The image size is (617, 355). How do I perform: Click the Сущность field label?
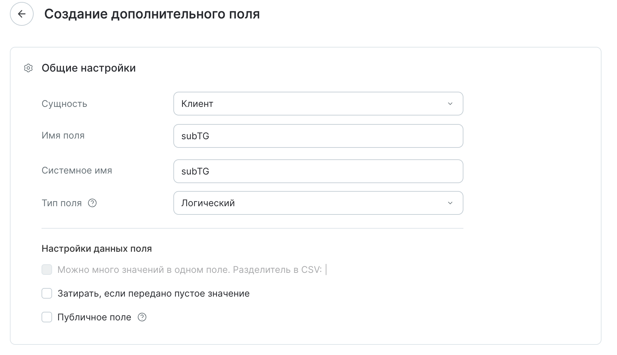[64, 104]
